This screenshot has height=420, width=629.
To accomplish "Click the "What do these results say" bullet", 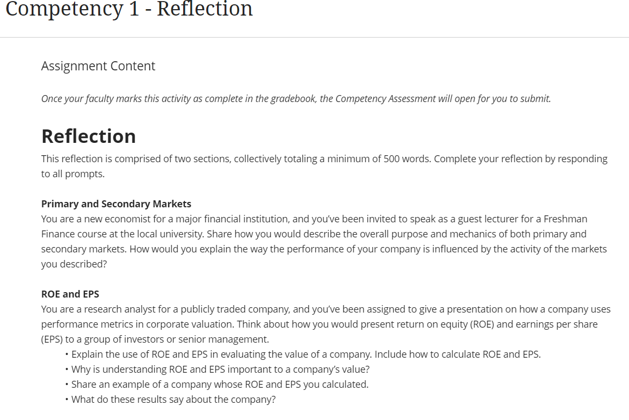I will pos(173,400).
